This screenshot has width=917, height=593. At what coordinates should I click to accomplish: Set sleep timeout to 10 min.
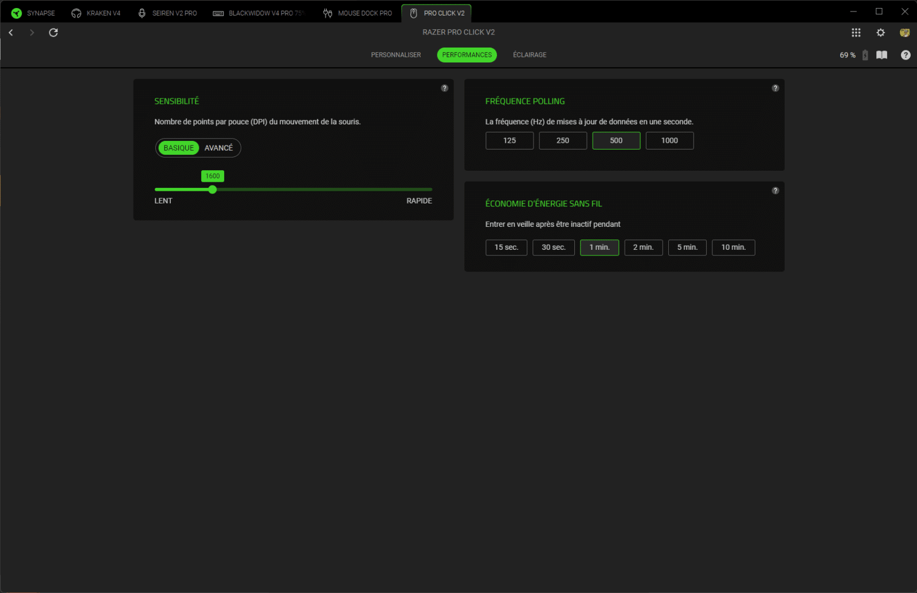pos(734,248)
